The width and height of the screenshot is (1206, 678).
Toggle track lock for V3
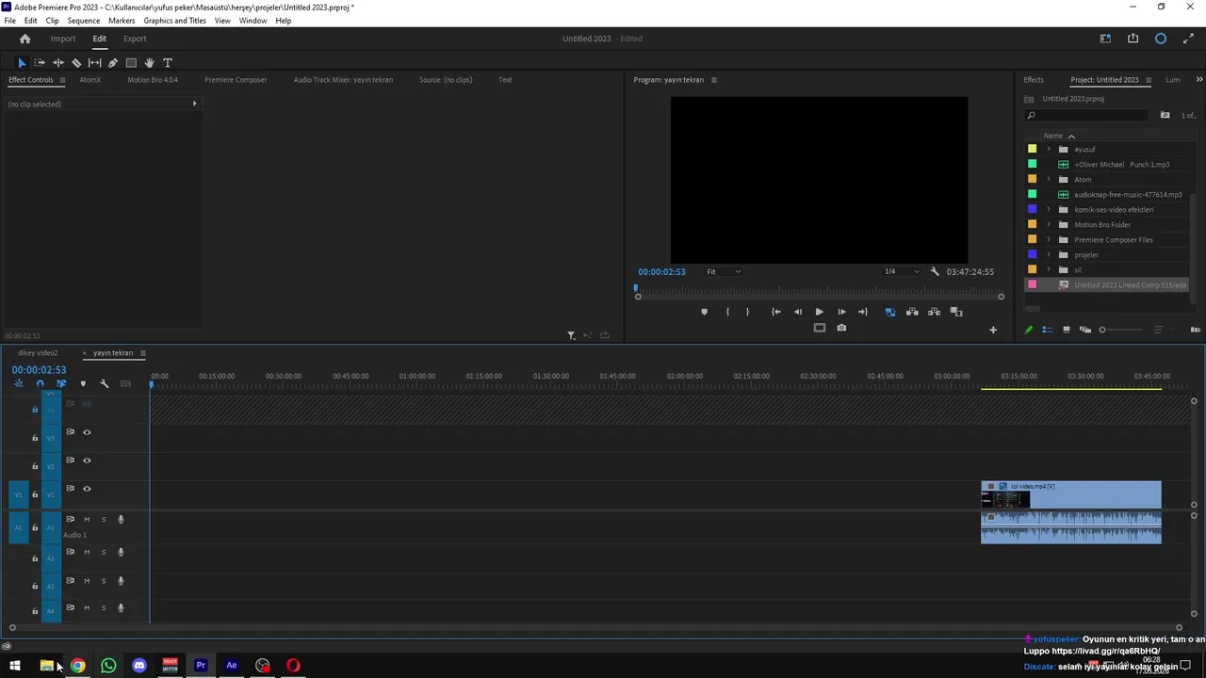point(35,438)
